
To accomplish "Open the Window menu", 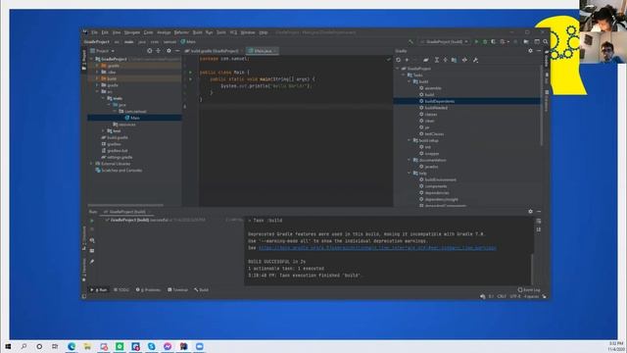I will click(248, 32).
